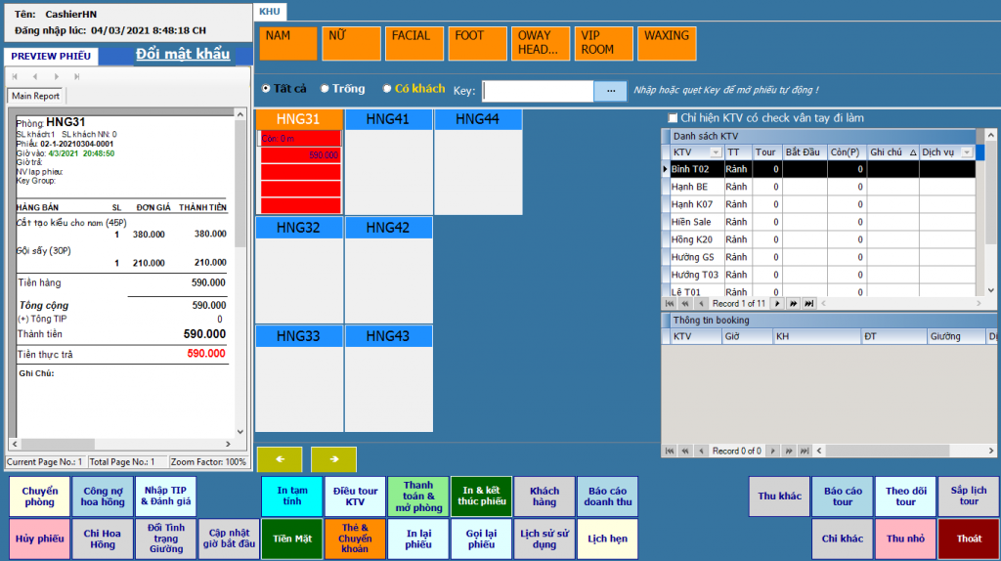Select the Có khách radio option
The height and width of the screenshot is (561, 1001).
tap(387, 89)
